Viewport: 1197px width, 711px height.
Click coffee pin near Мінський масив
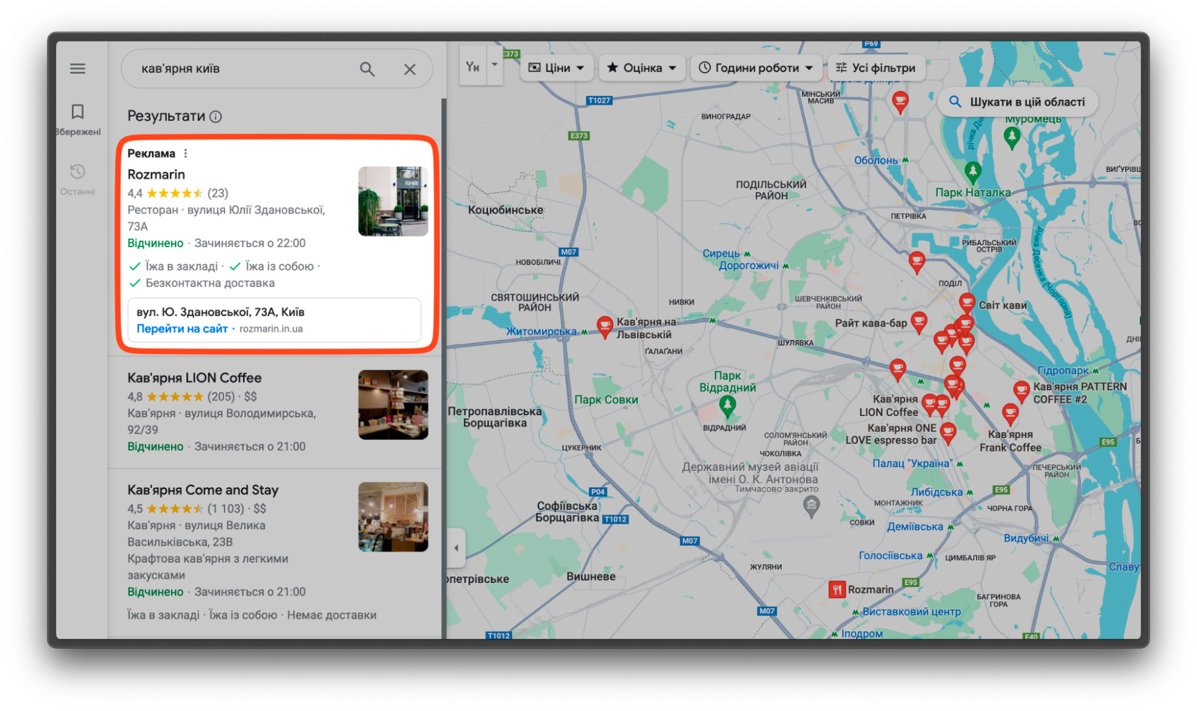coord(899,102)
